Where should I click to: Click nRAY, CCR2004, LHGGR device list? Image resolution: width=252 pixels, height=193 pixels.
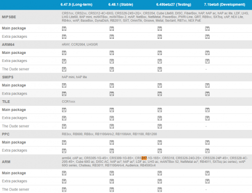click(x=80, y=44)
